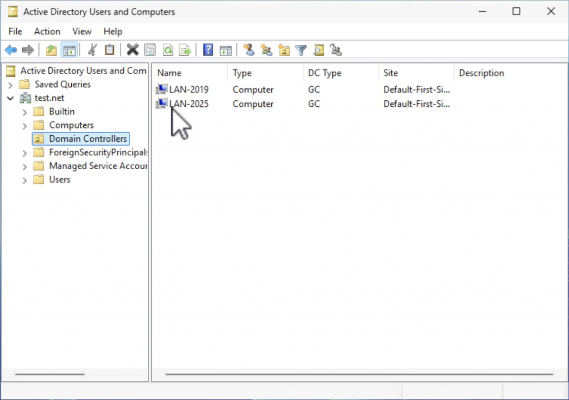Create a new group from the toolbar
Viewport: 569px width, 400px height.
click(266, 50)
